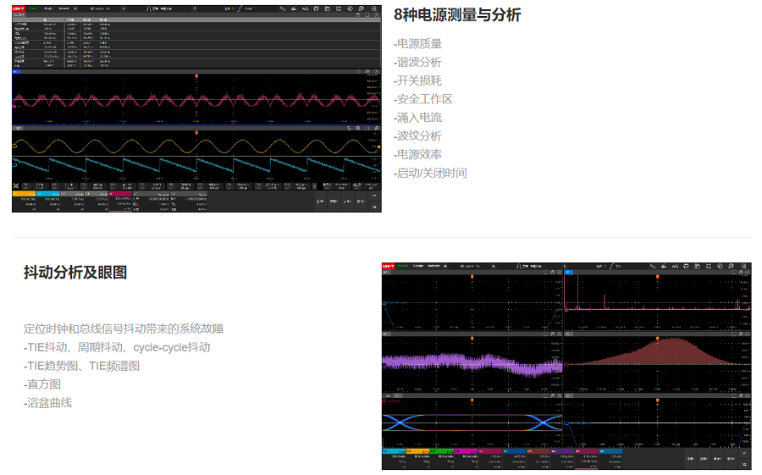The width and height of the screenshot is (762, 475).
Task: Close the histogram panel using its header X icon
Action: pos(746,334)
